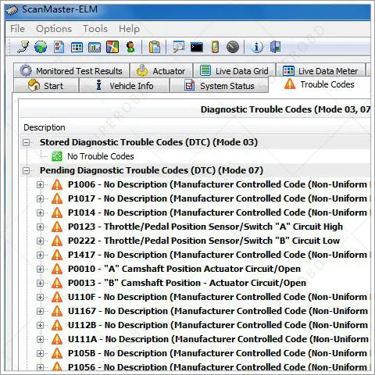Switch to Monitored Test Results tab
Image resolution: width=375 pixels, height=375 pixels.
pos(71,70)
